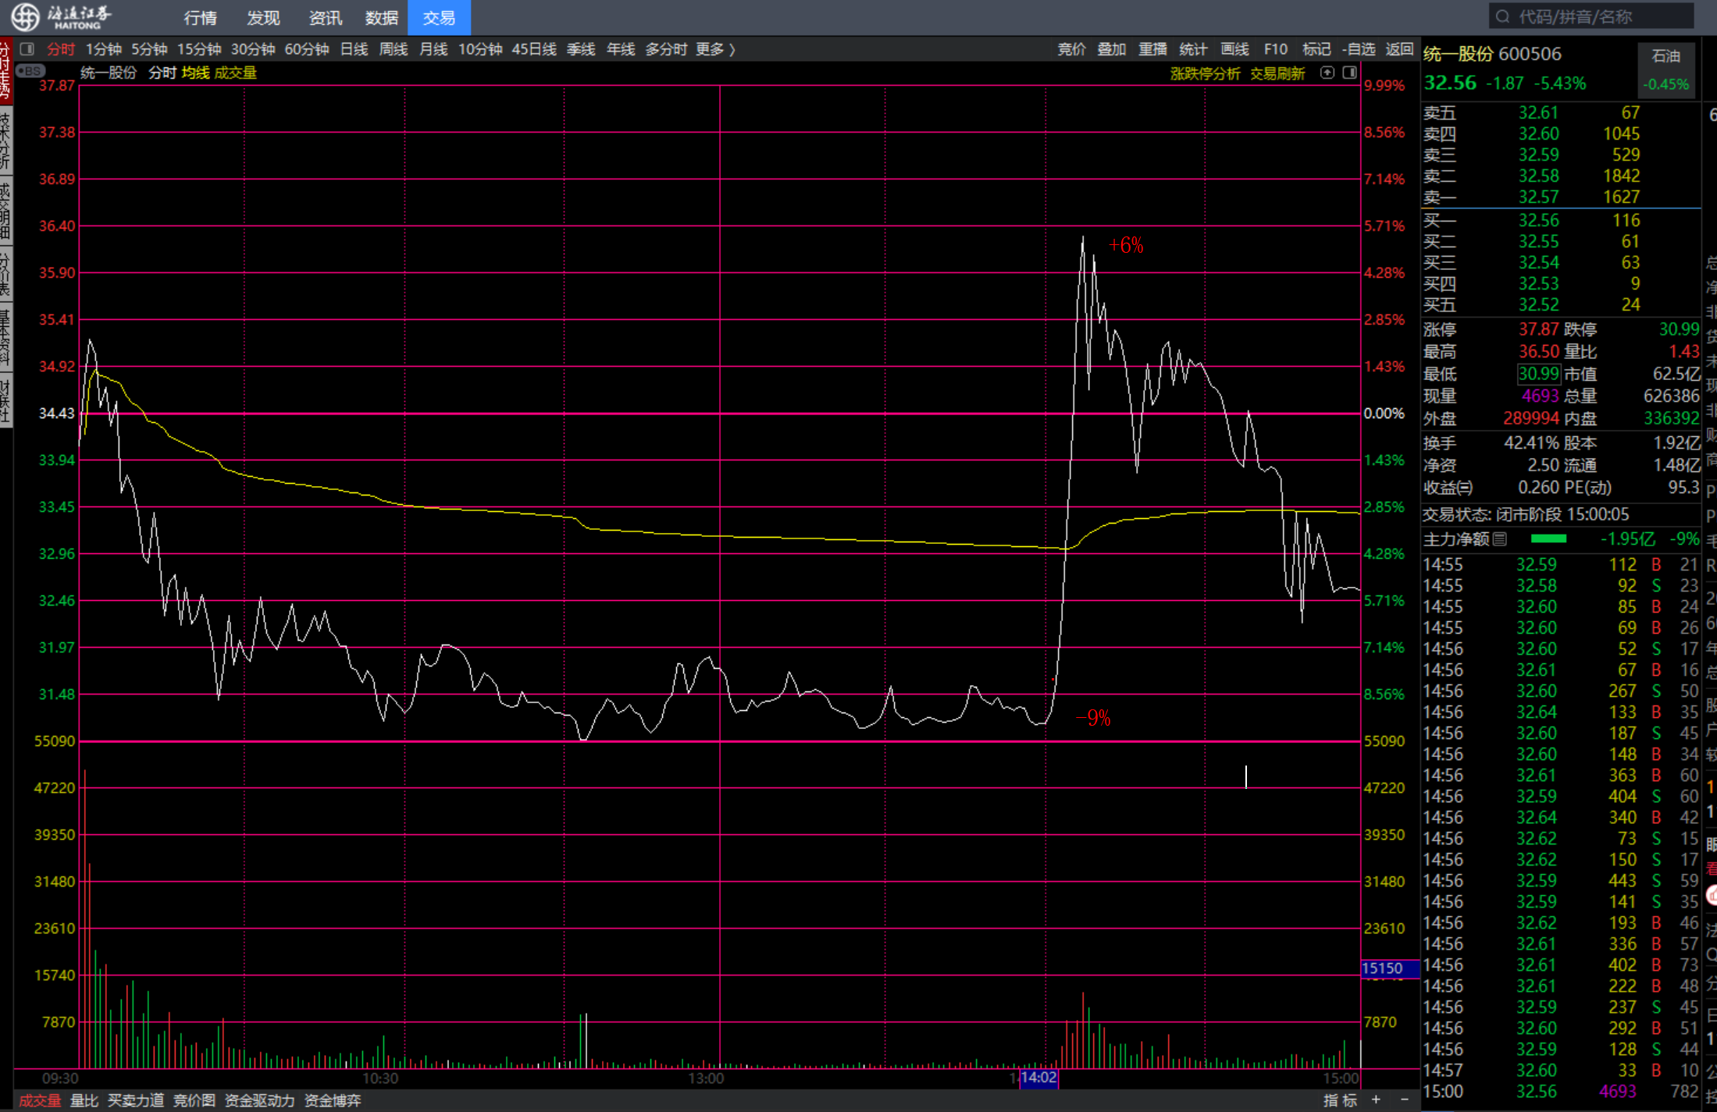The height and width of the screenshot is (1112, 1717).
Task: Open the 交易 top menu tab
Action: [438, 17]
